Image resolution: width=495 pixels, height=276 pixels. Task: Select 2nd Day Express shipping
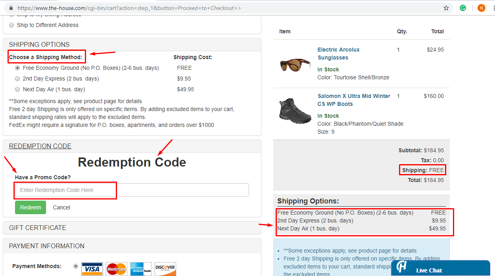[17, 79]
